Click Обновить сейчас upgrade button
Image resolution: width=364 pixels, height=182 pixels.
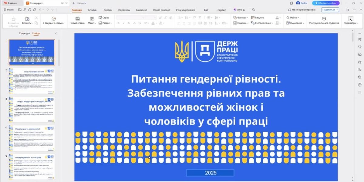(325, 3)
